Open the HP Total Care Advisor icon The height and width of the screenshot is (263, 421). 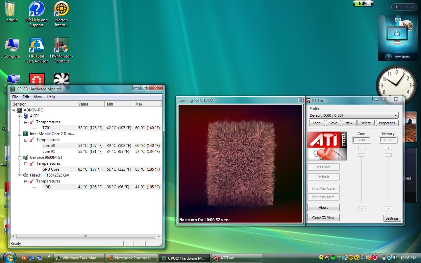37,46
